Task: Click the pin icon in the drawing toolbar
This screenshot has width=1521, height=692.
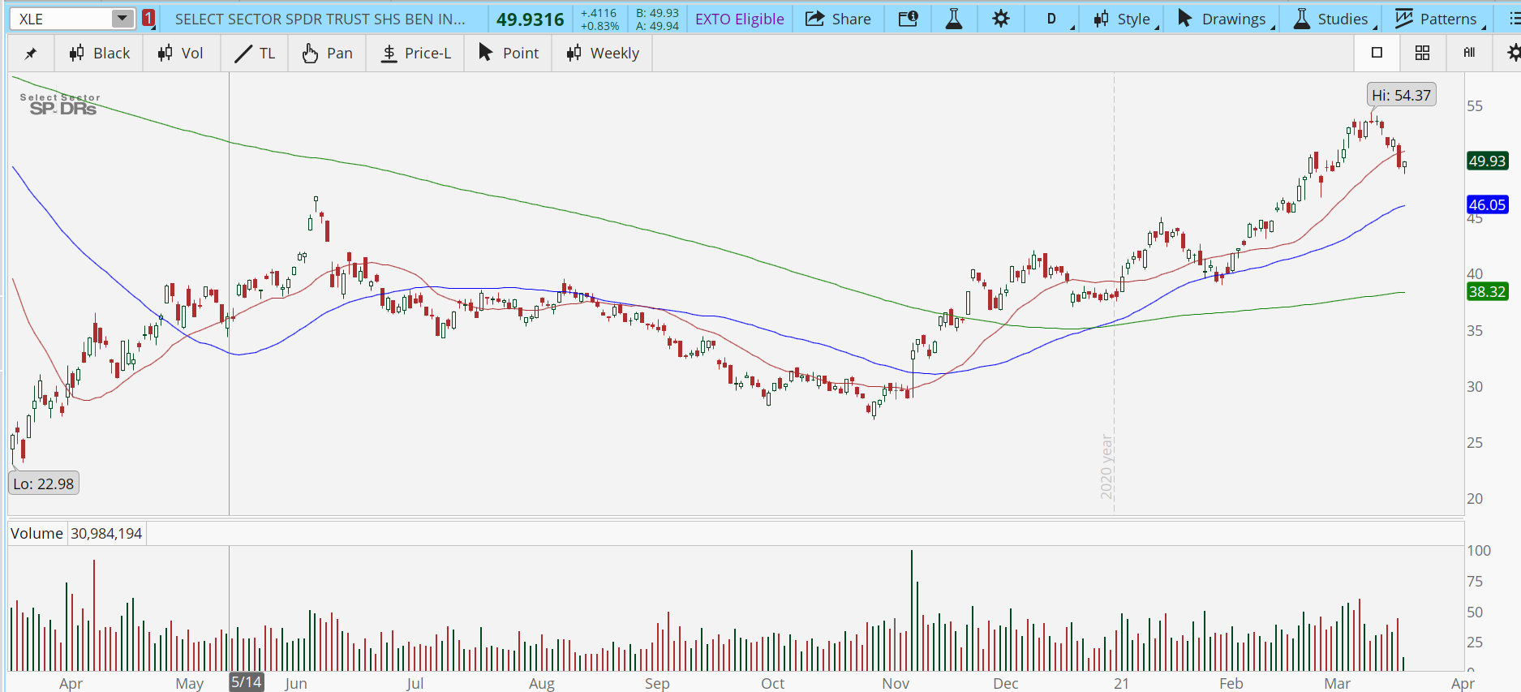Action: [31, 54]
